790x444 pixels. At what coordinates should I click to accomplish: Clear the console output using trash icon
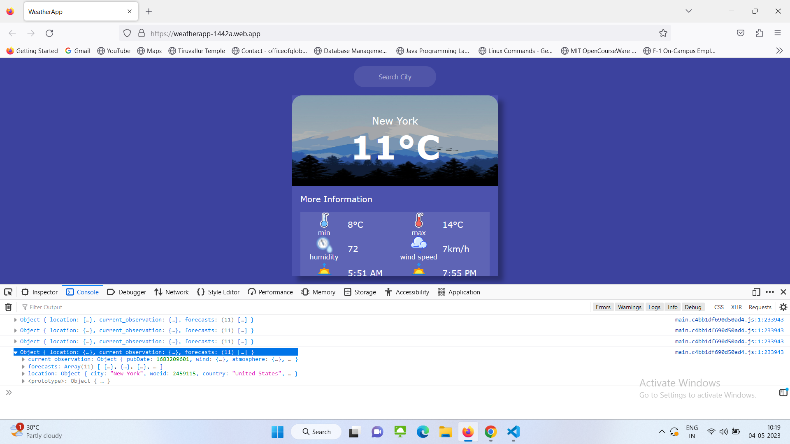click(x=7, y=307)
